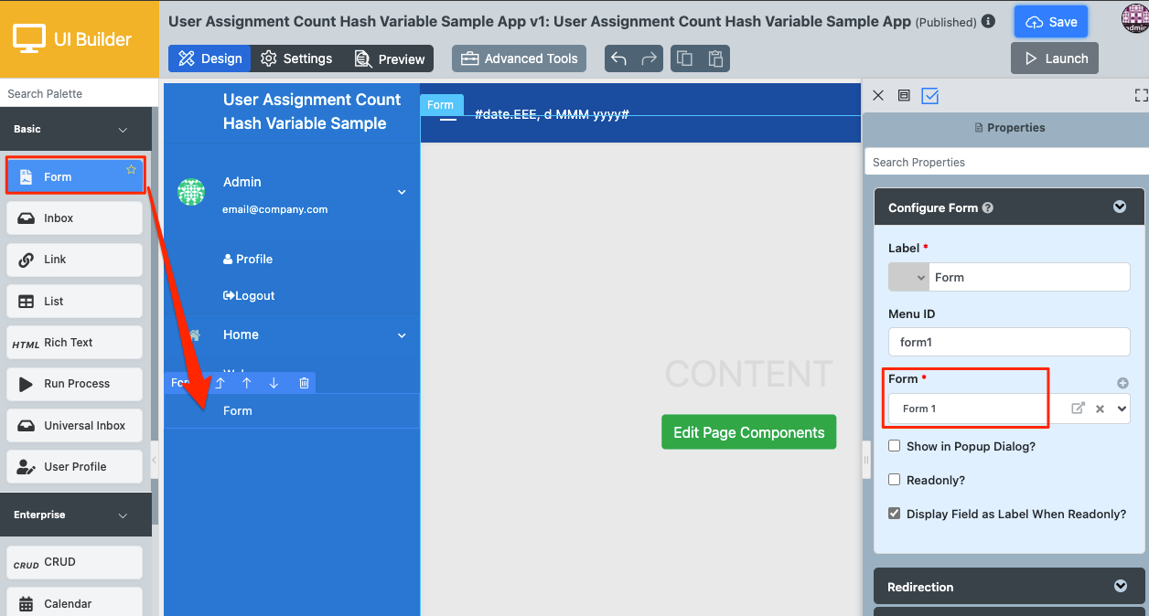The width and height of the screenshot is (1149, 616).
Task: Click the info icon beside Published status
Action: 988,21
